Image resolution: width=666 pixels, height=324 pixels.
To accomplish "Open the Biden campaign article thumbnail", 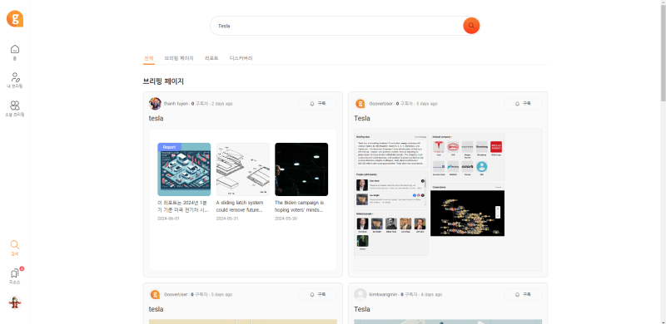I will pos(301,169).
